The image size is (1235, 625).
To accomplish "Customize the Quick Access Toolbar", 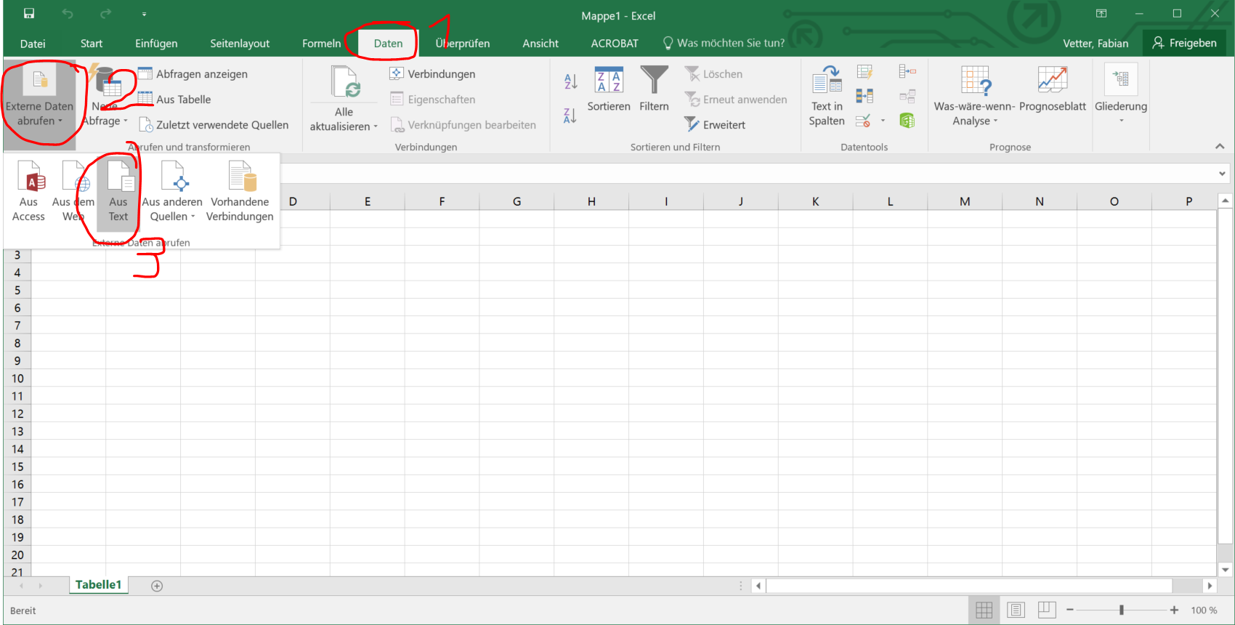I will (x=144, y=14).
